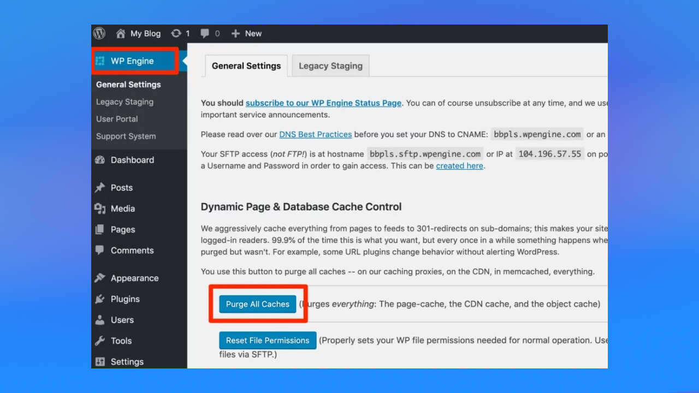This screenshot has height=393, width=699.
Task: Switch to the General Settings tab
Action: click(246, 65)
